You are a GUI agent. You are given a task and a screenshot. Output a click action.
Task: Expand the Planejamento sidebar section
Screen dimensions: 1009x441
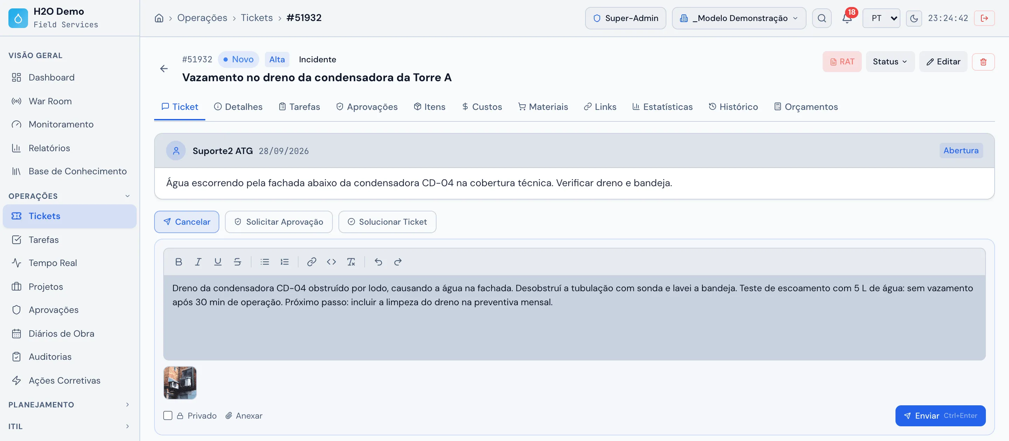69,405
